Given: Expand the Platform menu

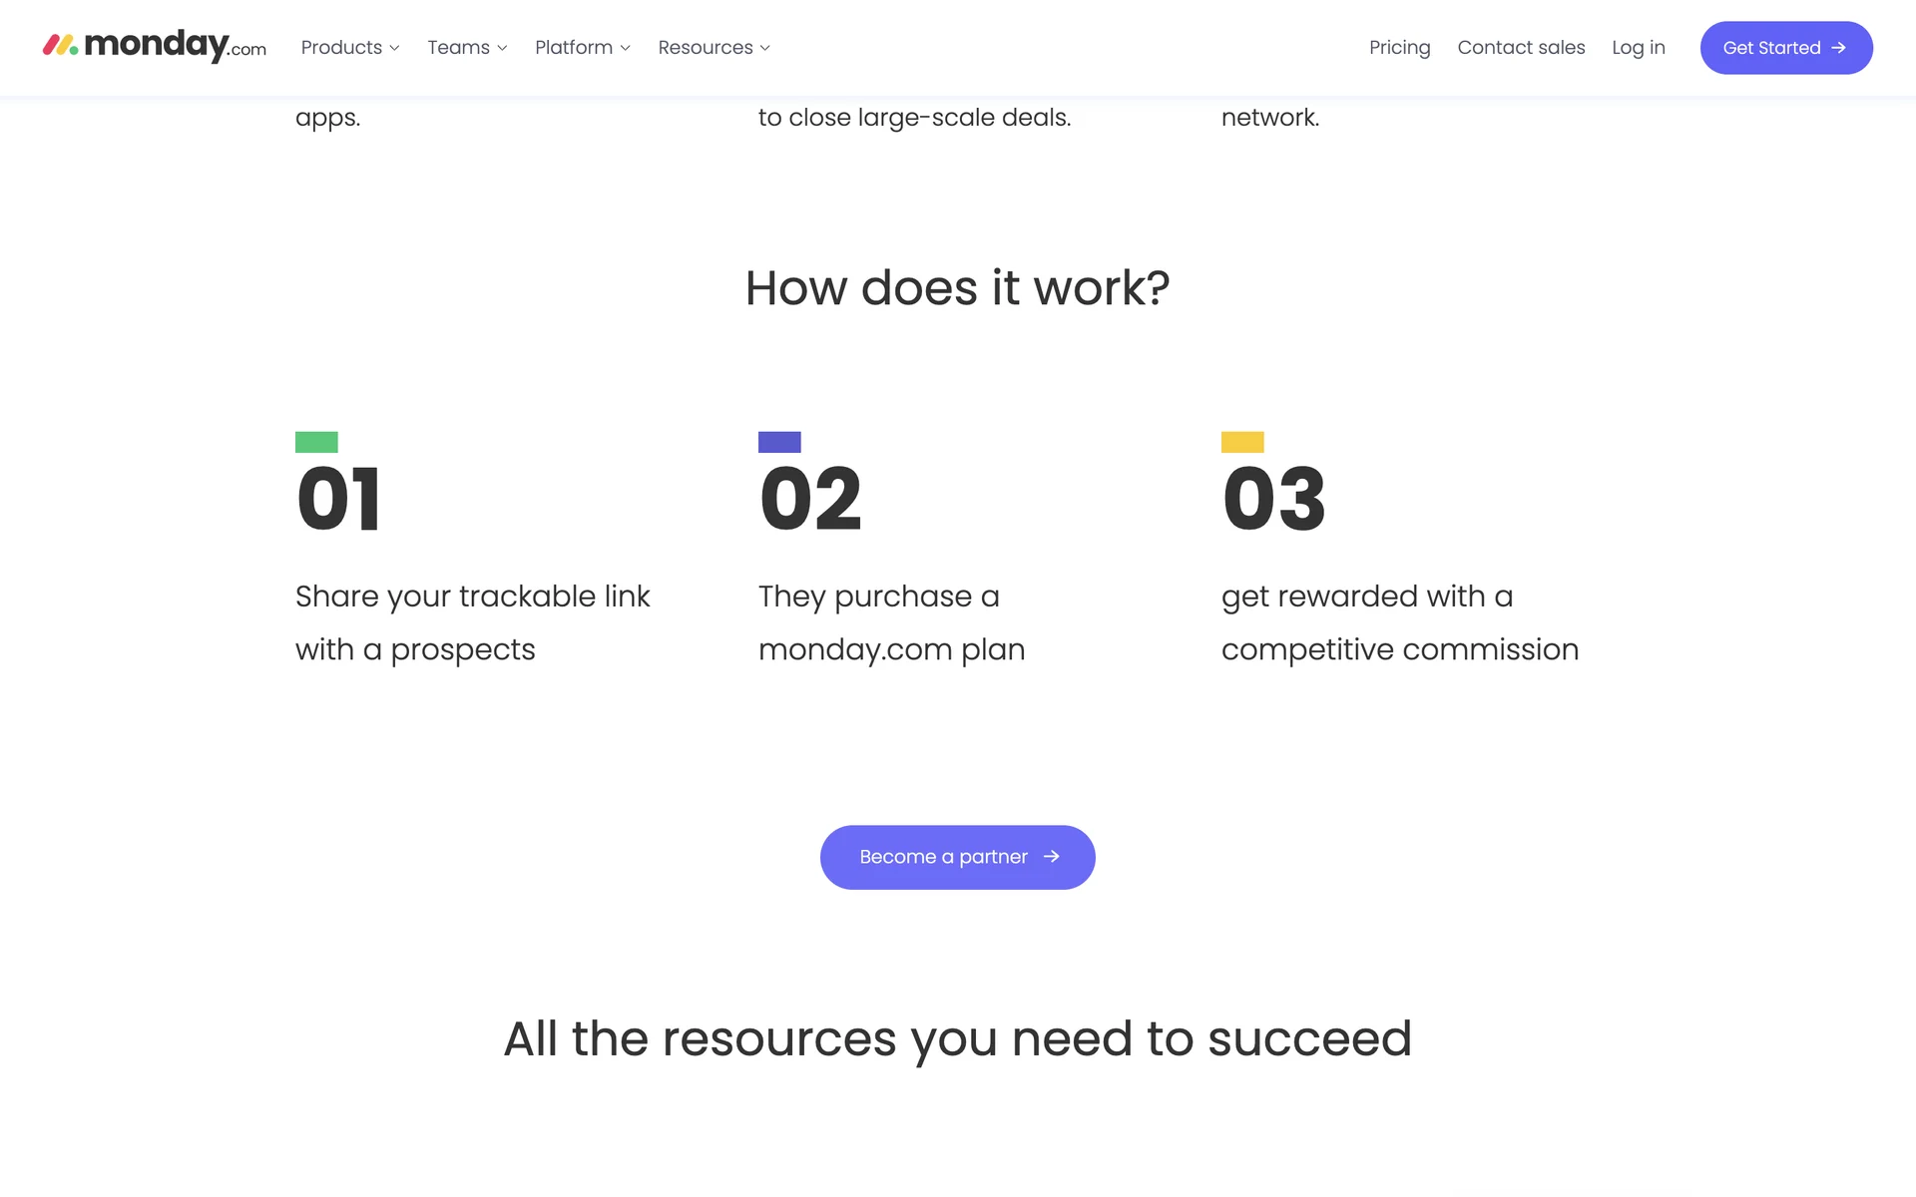Looking at the screenshot, I should [582, 48].
